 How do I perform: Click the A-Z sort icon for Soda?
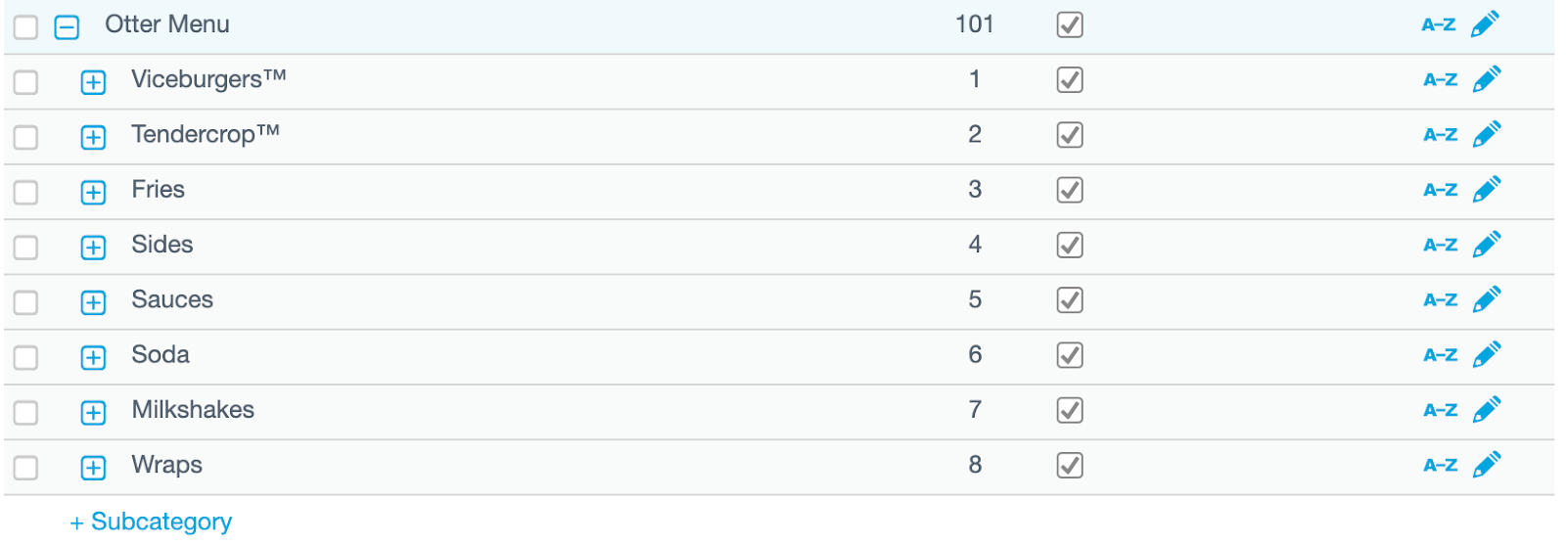point(1440,355)
